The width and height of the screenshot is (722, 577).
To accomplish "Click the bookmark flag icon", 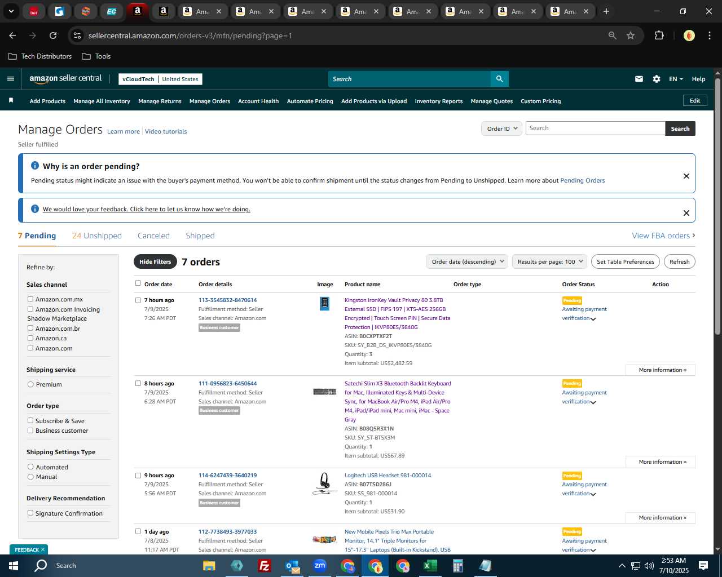I will point(11,100).
